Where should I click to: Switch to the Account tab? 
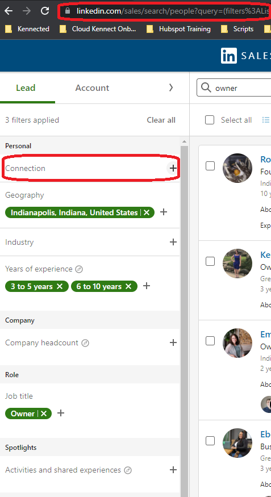point(92,88)
